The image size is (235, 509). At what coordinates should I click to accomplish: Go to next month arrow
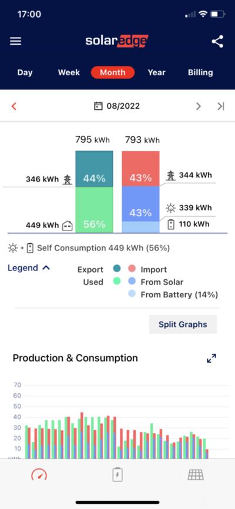199,106
